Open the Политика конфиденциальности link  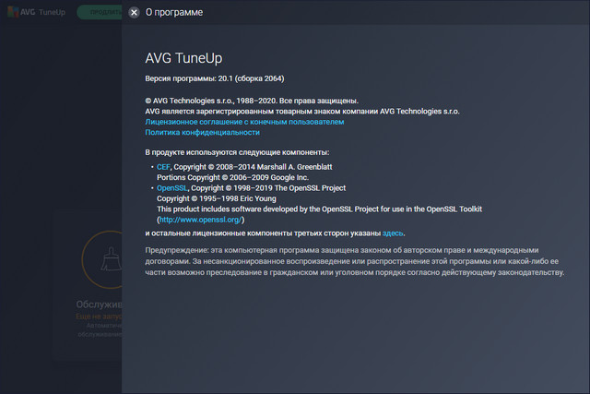coord(201,133)
